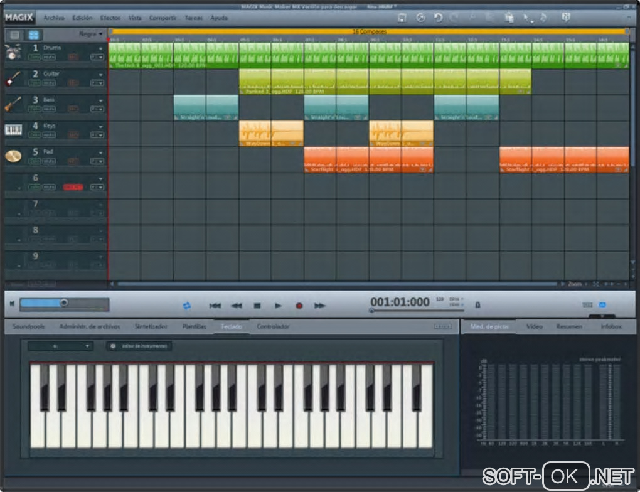
Task: Click the speaker volume icon in transport
Action: click(x=12, y=303)
